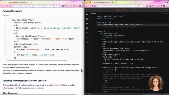Open Chrome menu in codesandbox browser window

click(167, 6)
